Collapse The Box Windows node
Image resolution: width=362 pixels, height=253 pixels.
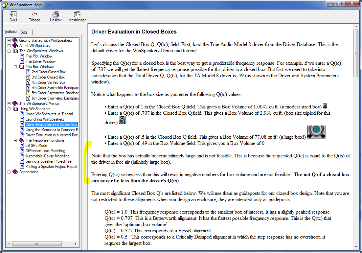[x=15, y=67]
